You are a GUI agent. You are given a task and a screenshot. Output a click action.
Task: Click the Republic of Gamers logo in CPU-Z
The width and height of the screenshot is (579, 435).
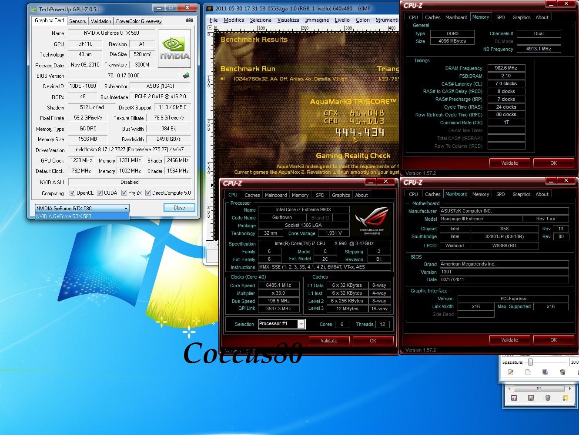[x=372, y=221]
